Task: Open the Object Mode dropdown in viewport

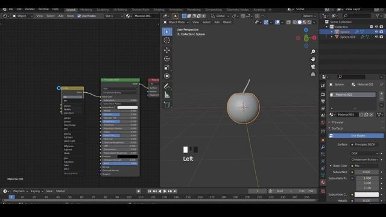Action: tap(176, 22)
